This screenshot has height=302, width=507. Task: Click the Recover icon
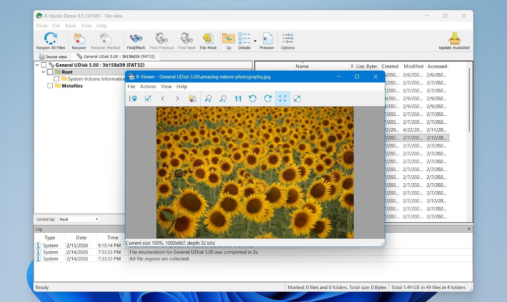[x=79, y=41]
